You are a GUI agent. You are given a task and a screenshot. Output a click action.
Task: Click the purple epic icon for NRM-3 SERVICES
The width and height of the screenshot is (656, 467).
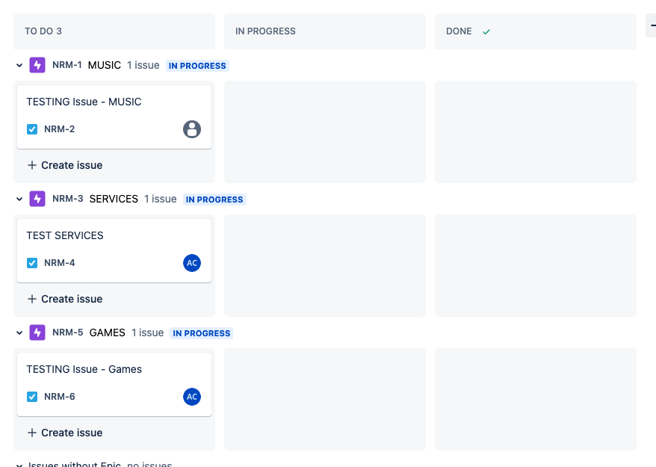click(x=37, y=199)
